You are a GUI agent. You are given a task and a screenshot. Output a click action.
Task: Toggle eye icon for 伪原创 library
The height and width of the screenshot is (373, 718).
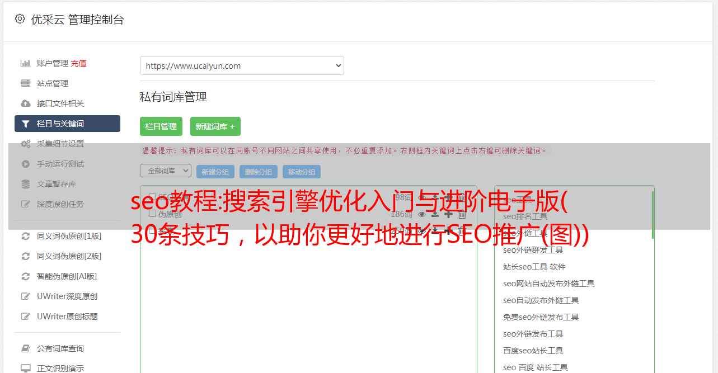coord(422,214)
